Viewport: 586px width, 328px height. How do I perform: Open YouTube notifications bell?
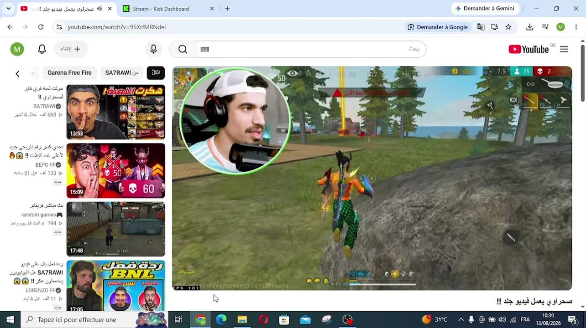[42, 49]
